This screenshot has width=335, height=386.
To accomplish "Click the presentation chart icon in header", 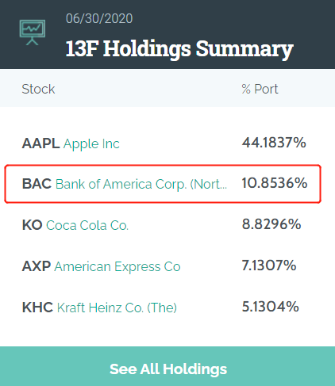I will 33,32.
